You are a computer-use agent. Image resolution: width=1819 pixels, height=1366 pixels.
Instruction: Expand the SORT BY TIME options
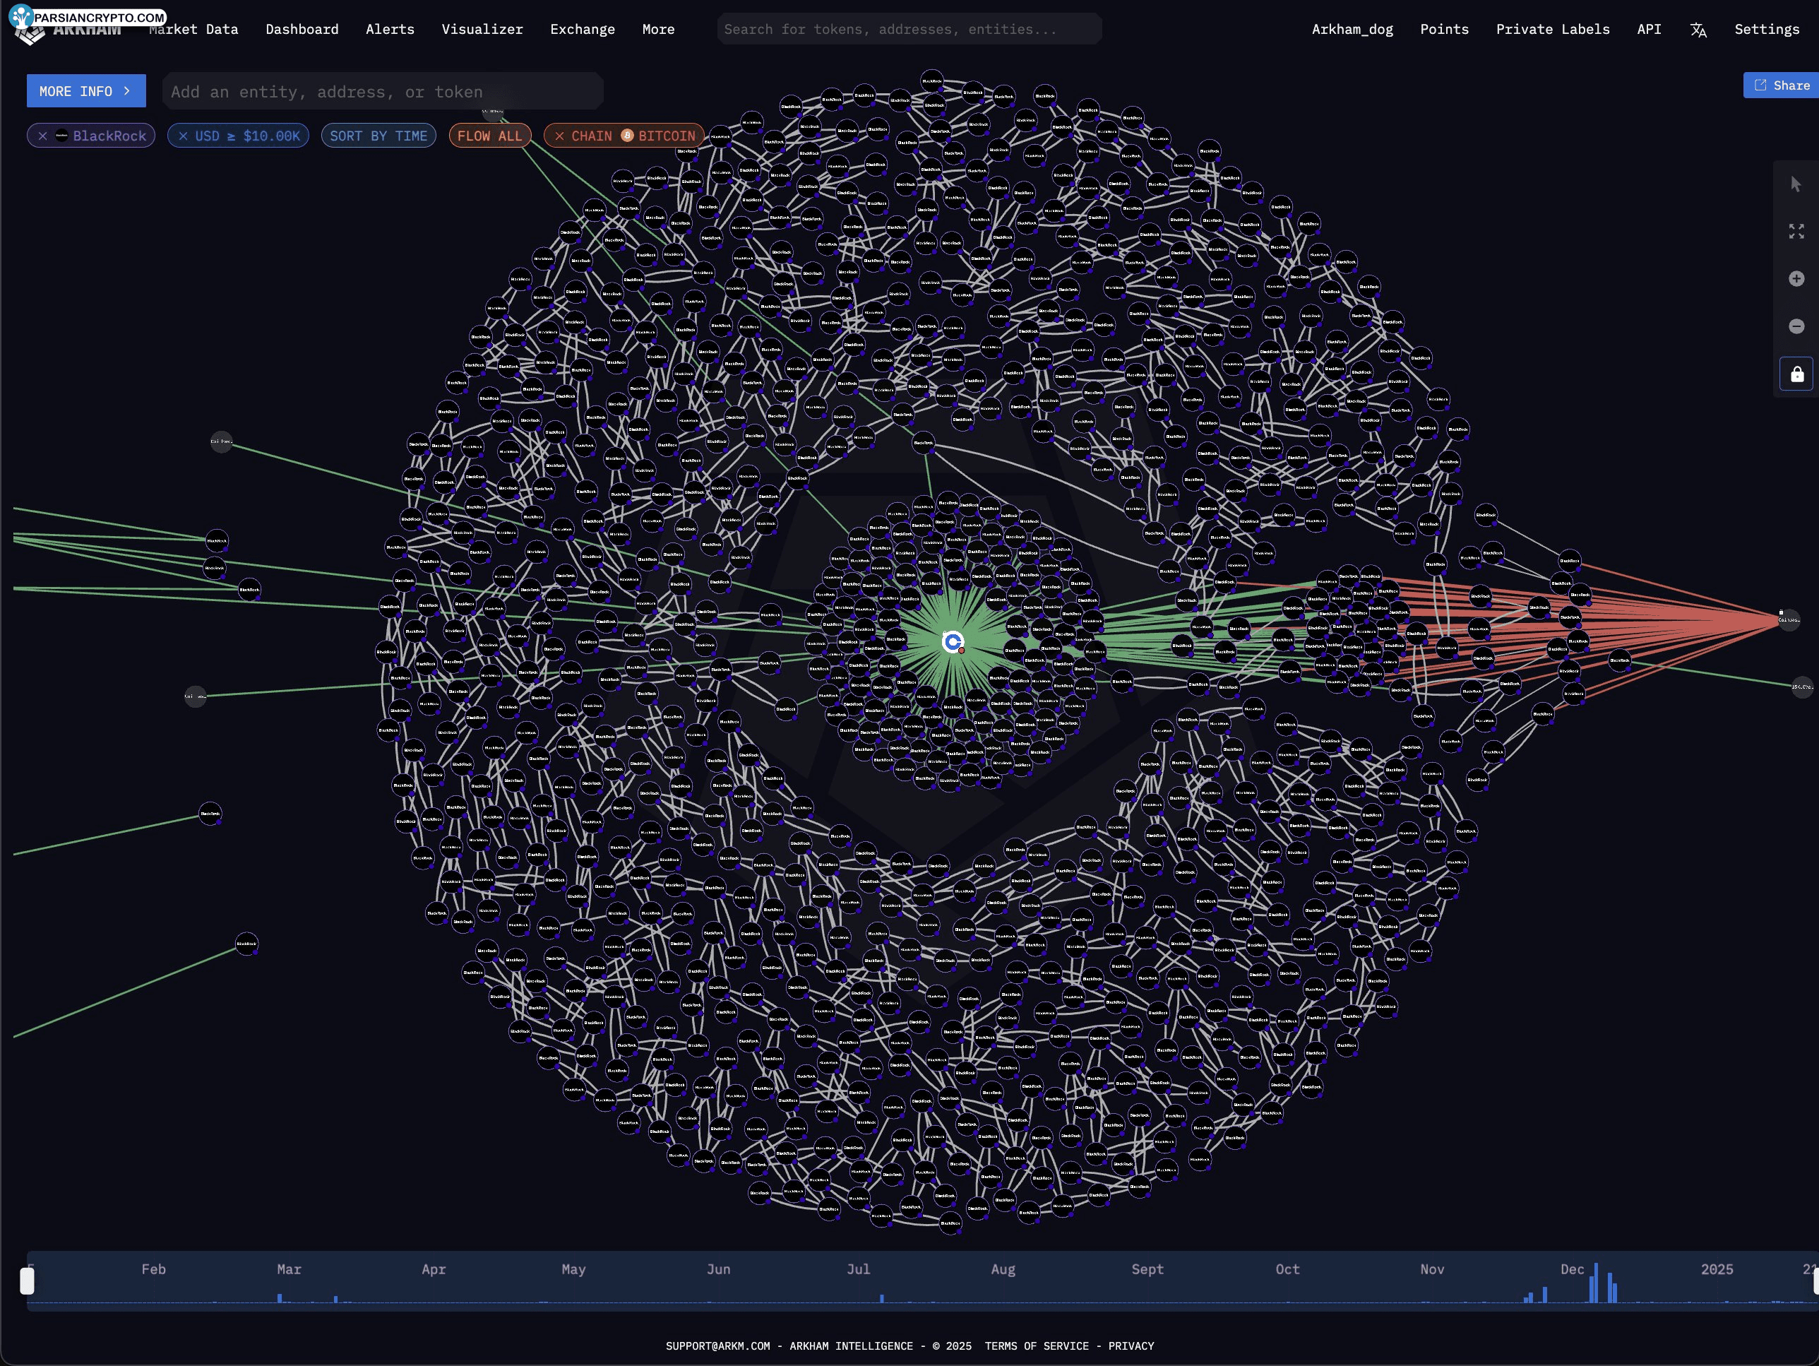(377, 135)
